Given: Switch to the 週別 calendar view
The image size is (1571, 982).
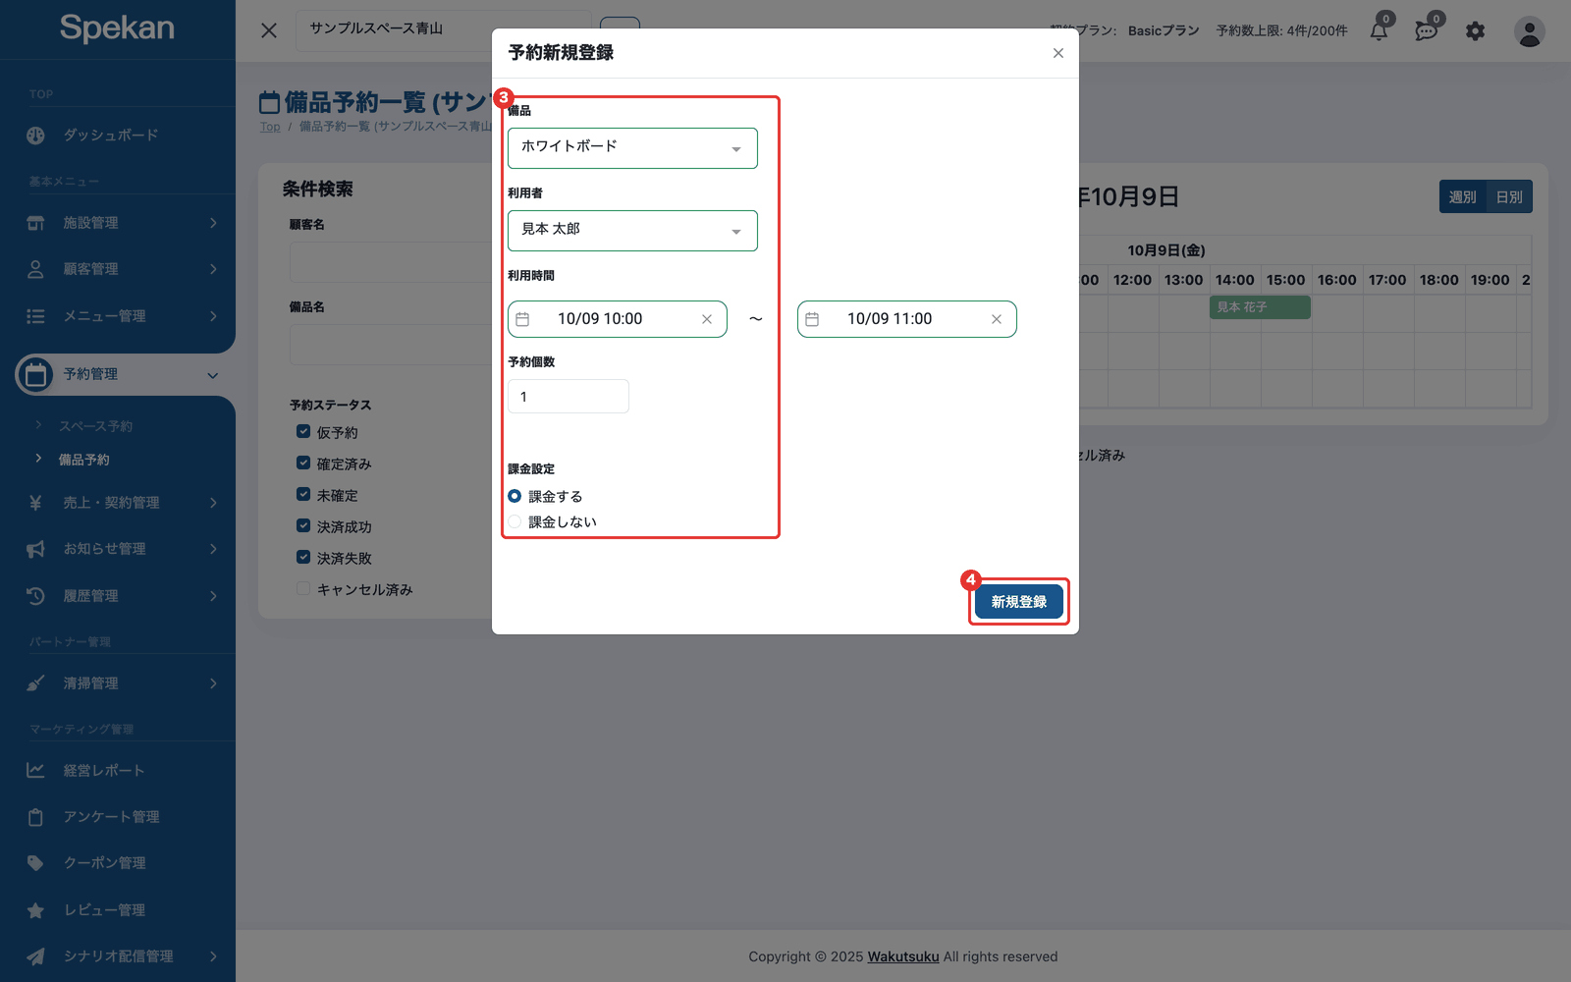Looking at the screenshot, I should [1462, 197].
